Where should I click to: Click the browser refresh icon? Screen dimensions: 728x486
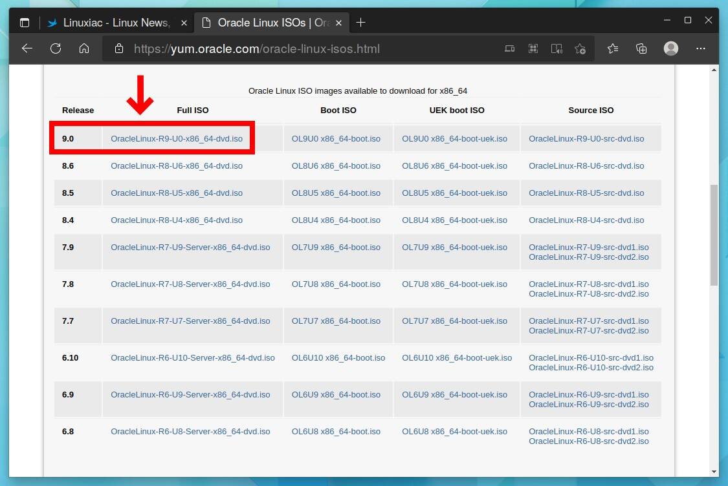pyautogui.click(x=56, y=48)
